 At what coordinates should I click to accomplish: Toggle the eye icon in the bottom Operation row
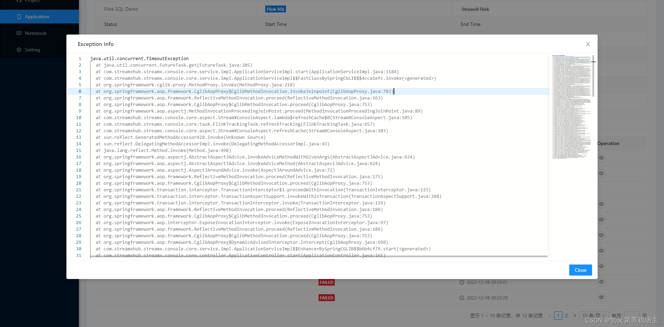click(x=601, y=297)
